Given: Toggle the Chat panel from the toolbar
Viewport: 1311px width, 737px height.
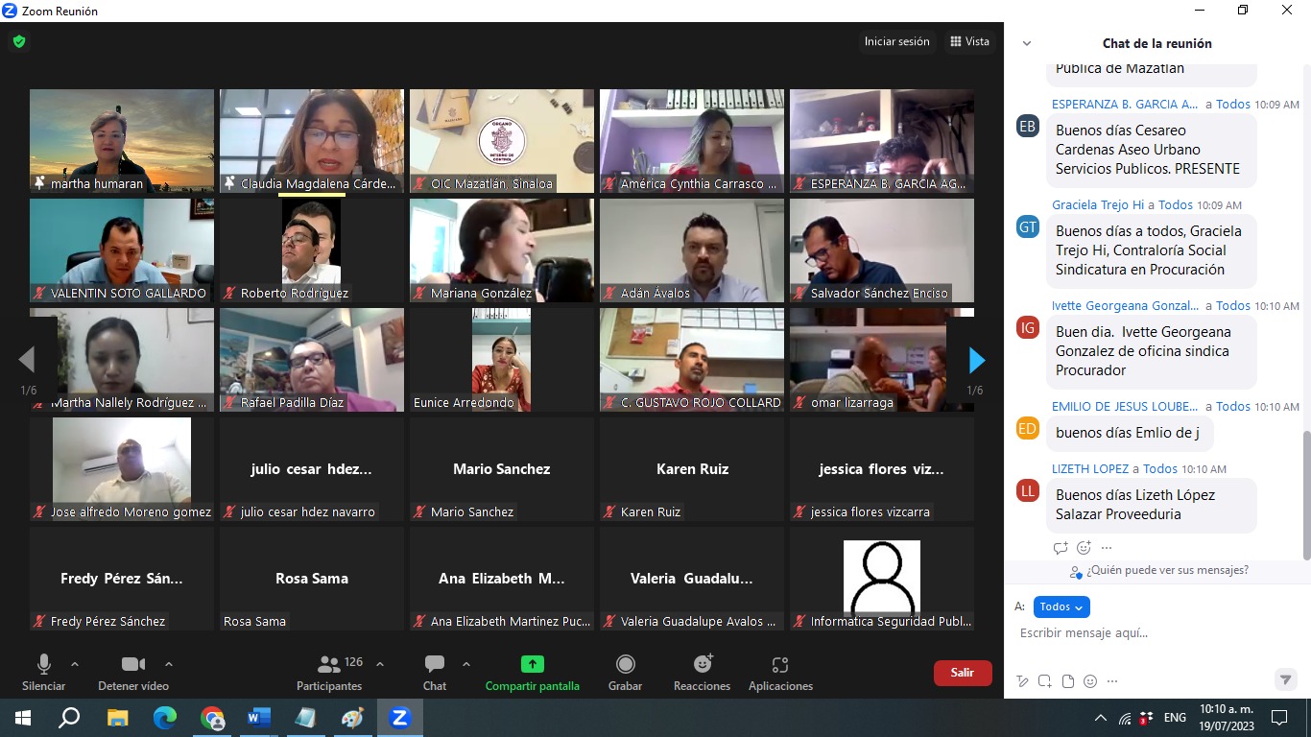Looking at the screenshot, I should pos(435,664).
